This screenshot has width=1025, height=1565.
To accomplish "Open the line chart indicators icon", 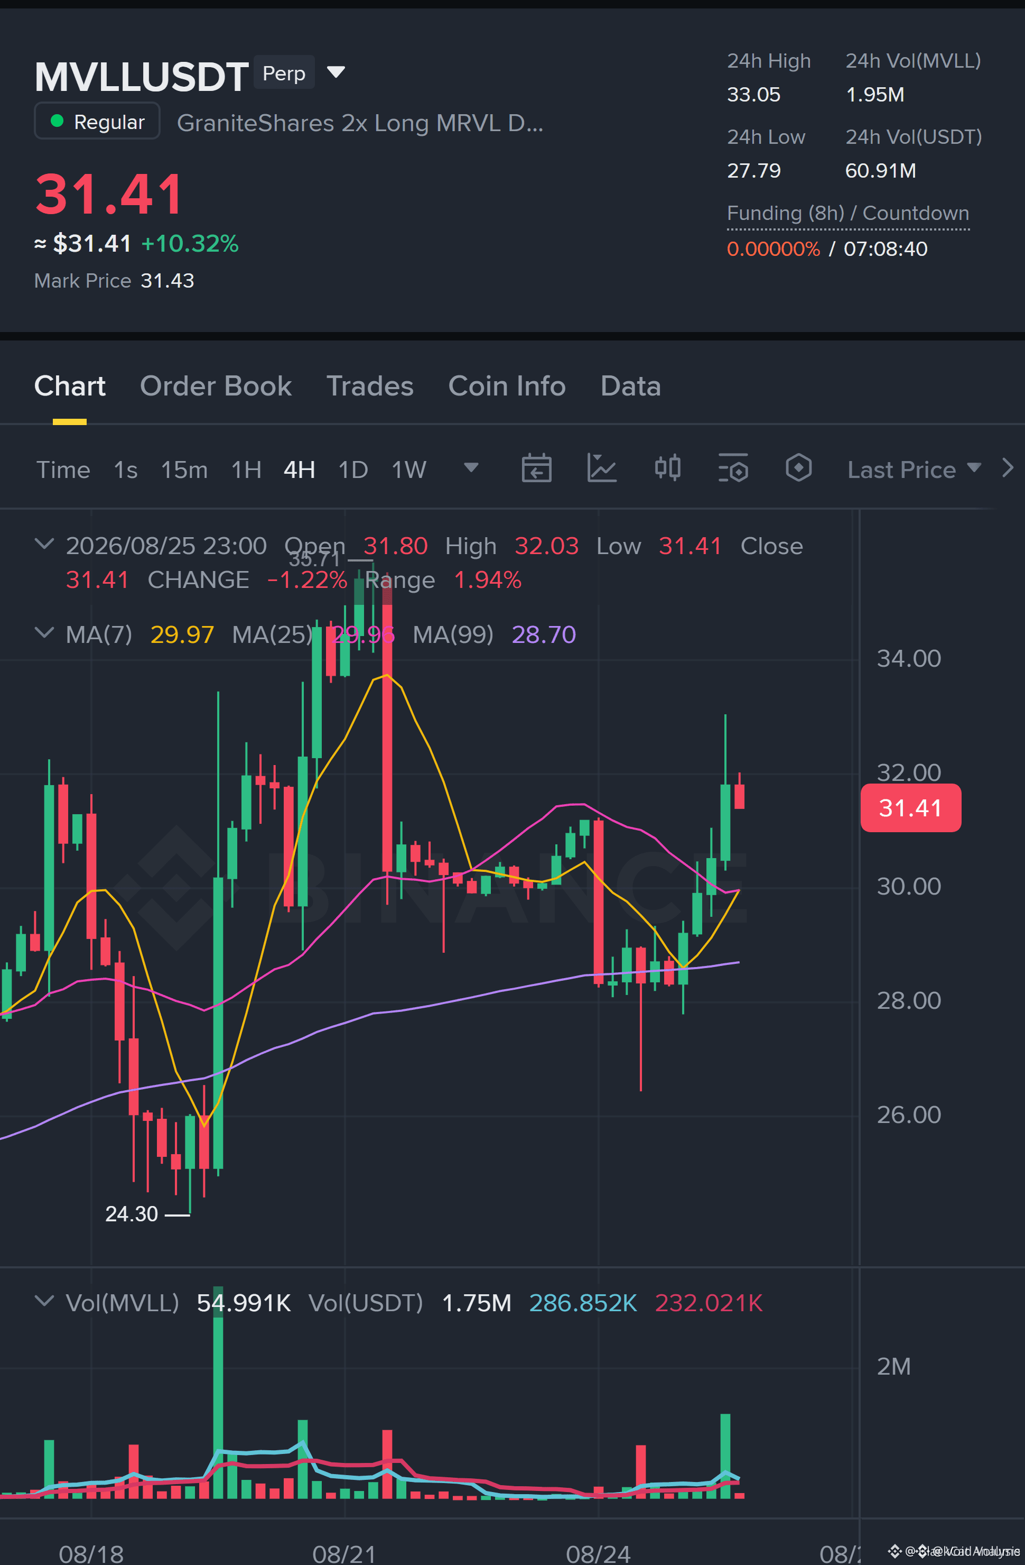I will tap(601, 468).
